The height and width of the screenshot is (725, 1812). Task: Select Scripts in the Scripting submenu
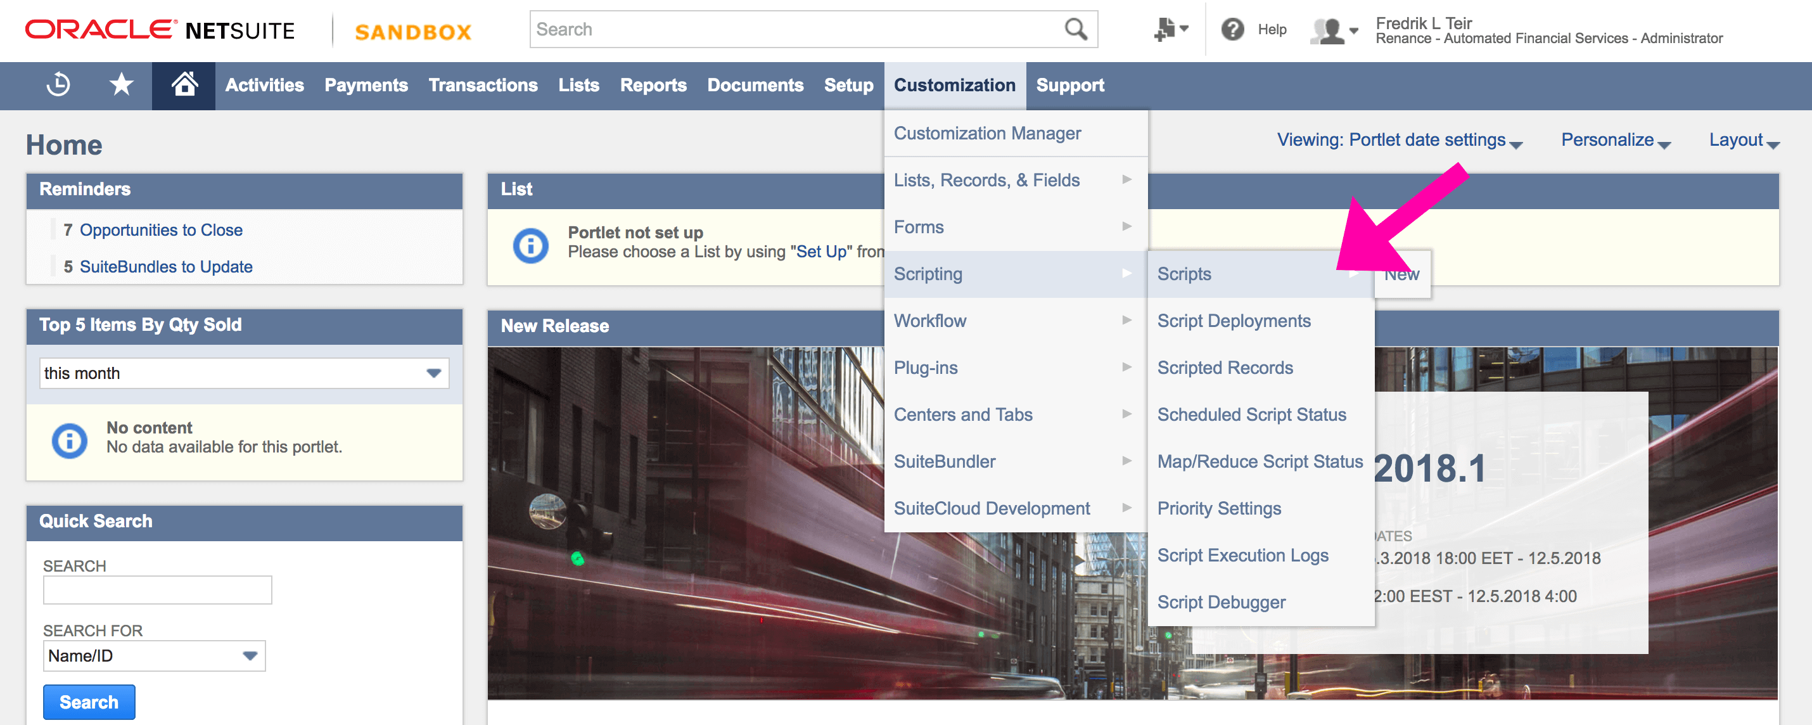(x=1261, y=274)
